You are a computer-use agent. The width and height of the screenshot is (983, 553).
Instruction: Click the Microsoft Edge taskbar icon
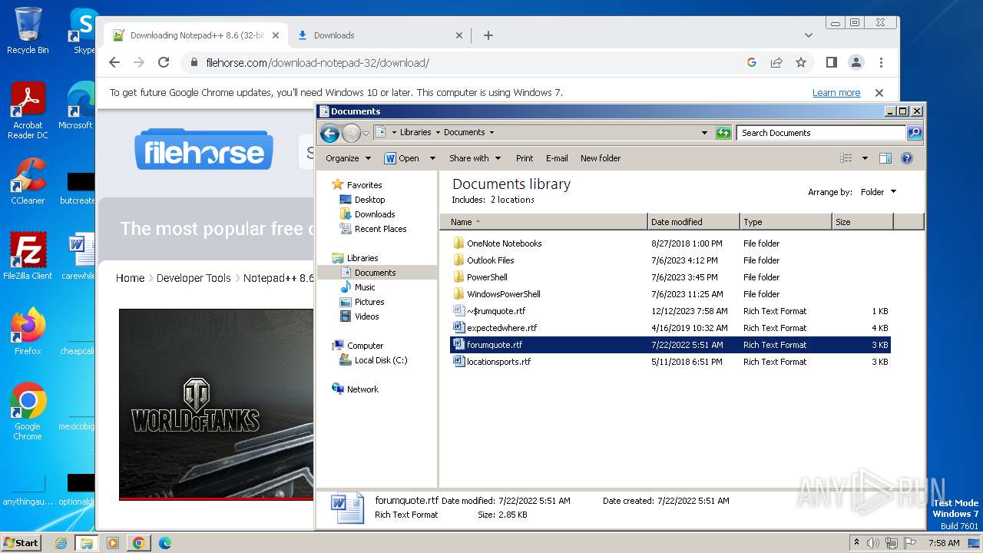point(164,543)
